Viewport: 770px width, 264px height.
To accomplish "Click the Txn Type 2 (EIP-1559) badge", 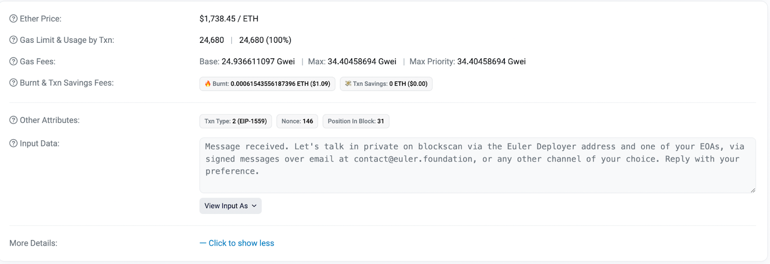I will pyautogui.click(x=235, y=121).
